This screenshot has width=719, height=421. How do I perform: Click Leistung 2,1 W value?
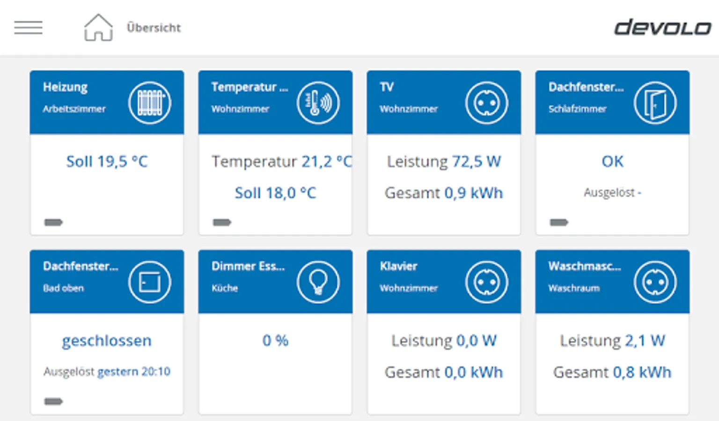[x=612, y=341]
